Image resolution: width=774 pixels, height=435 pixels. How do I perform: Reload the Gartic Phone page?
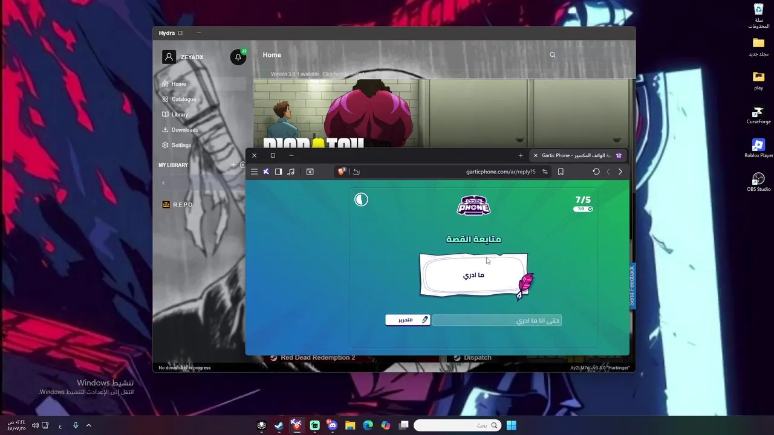[x=596, y=172]
